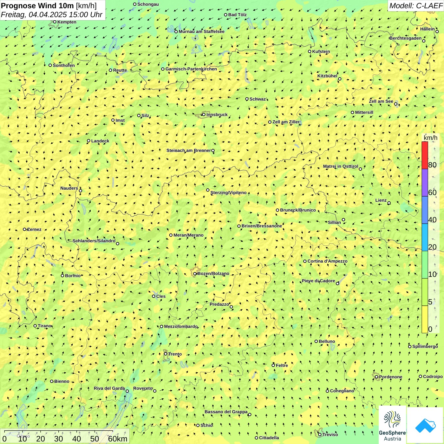
Task: Click the 'Imst' label
Action: 120,120
